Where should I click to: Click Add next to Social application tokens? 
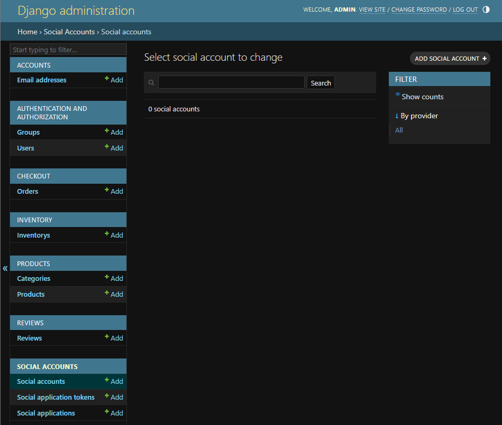click(114, 397)
